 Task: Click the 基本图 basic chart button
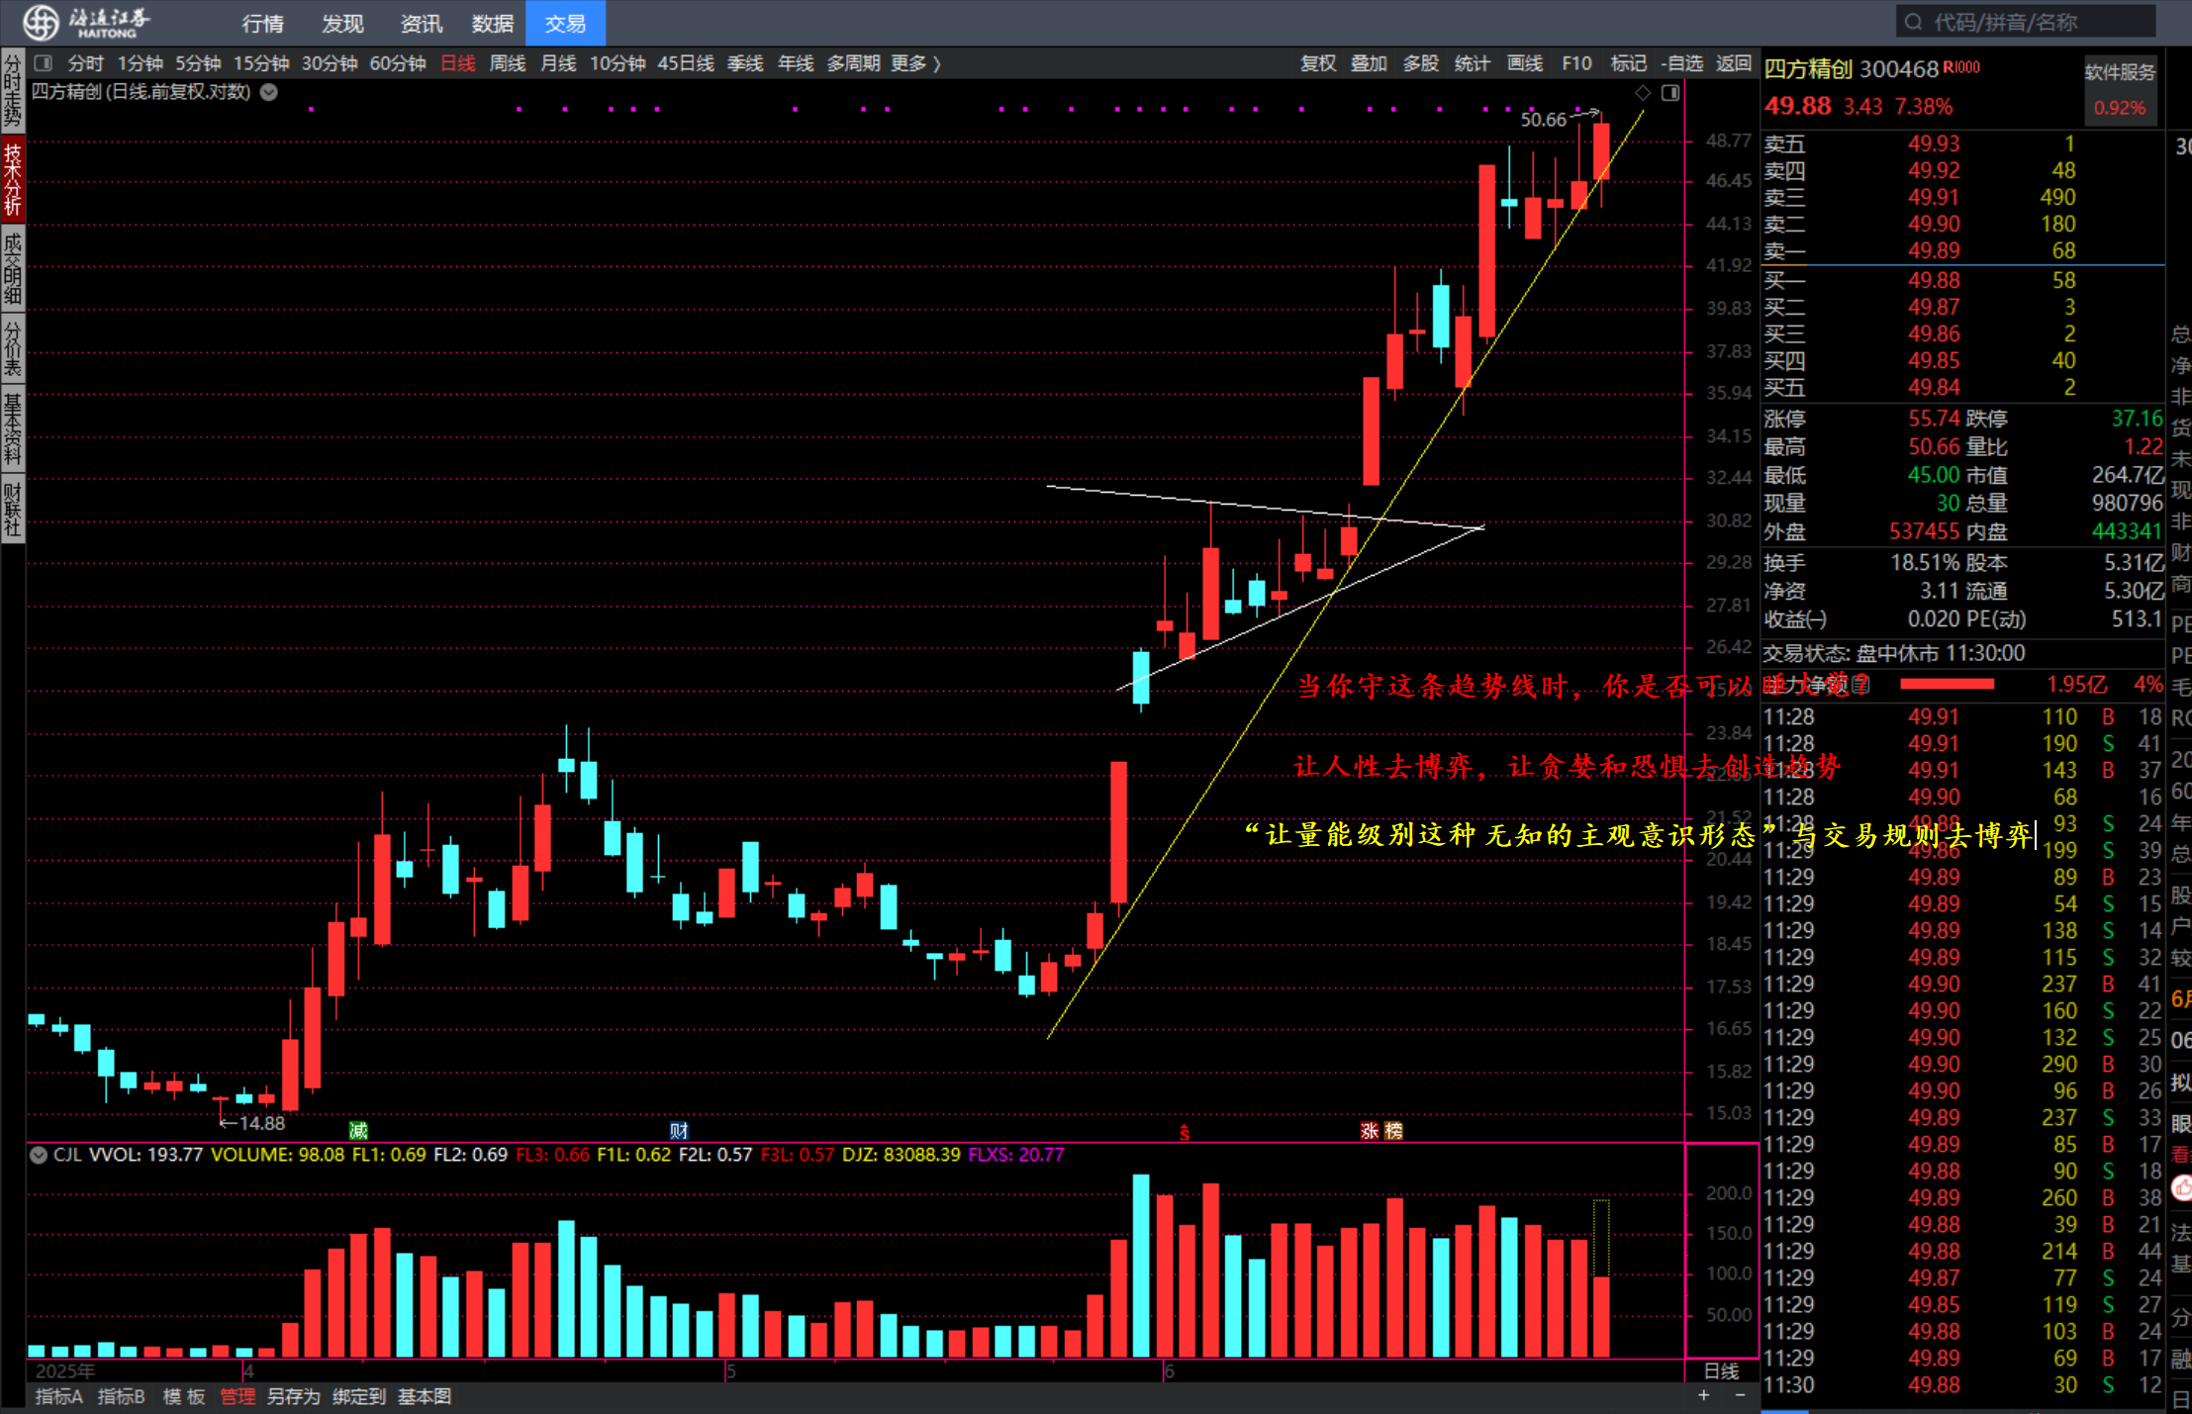[425, 1396]
